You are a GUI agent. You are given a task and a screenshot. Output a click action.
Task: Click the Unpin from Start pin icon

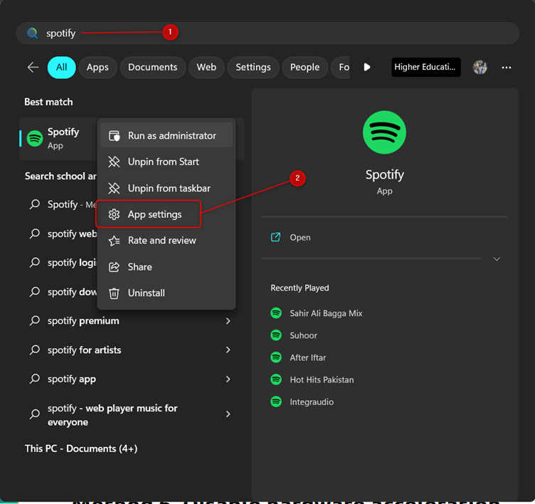click(114, 162)
